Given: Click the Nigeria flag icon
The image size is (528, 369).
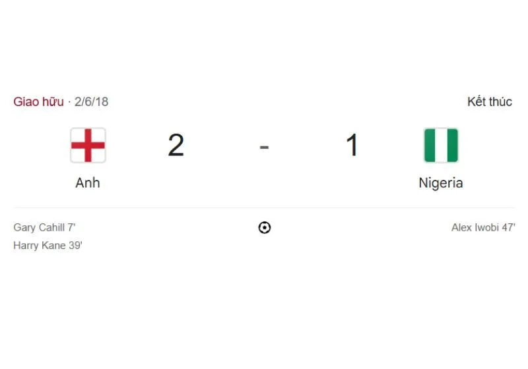Looking at the screenshot, I should point(441,145).
